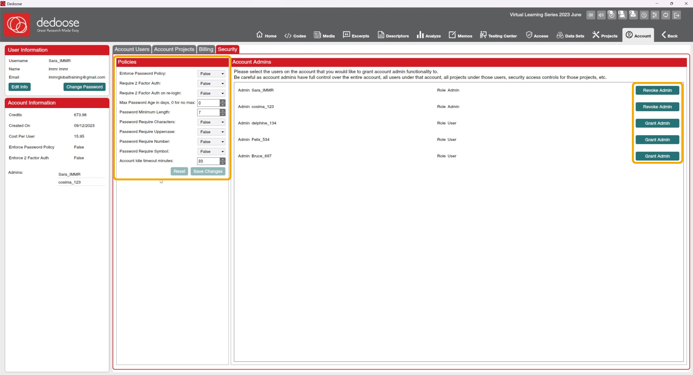
Task: Open the settings sliders icon in header
Action: [x=655, y=15]
